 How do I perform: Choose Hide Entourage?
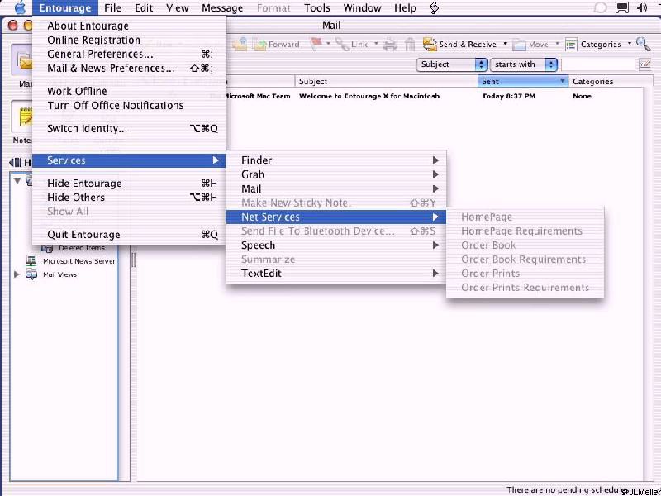[130, 183]
